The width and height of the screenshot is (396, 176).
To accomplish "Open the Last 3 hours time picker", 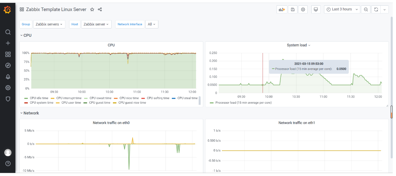I will coord(342,9).
